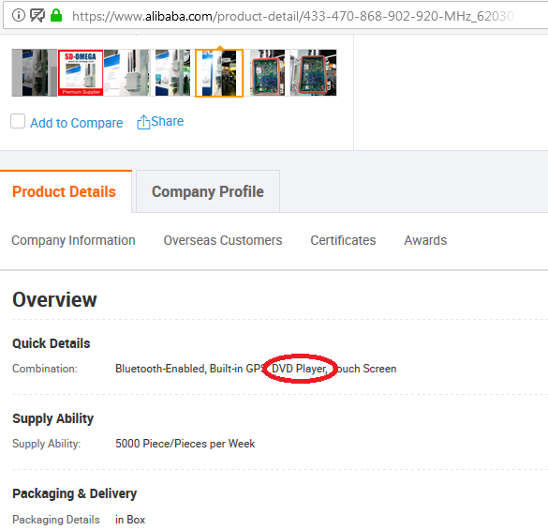Click the green padlock security icon

click(x=56, y=15)
